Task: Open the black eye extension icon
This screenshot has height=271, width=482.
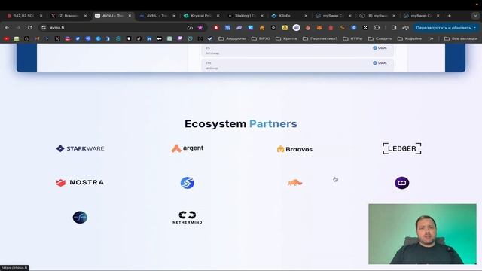Action: pos(273,28)
